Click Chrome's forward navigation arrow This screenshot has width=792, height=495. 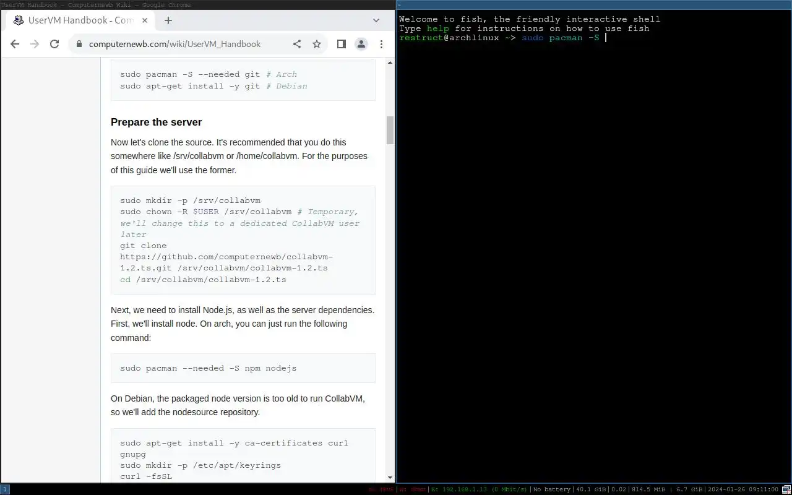click(x=35, y=44)
